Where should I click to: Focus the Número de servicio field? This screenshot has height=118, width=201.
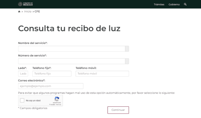tap(71, 61)
